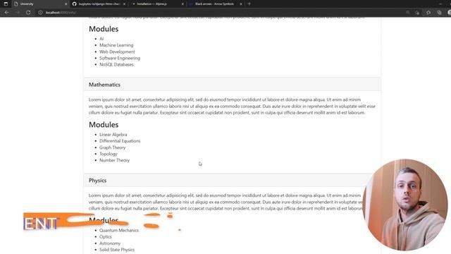451x254 pixels.
Task: Click the Physics card header
Action: 232,181
